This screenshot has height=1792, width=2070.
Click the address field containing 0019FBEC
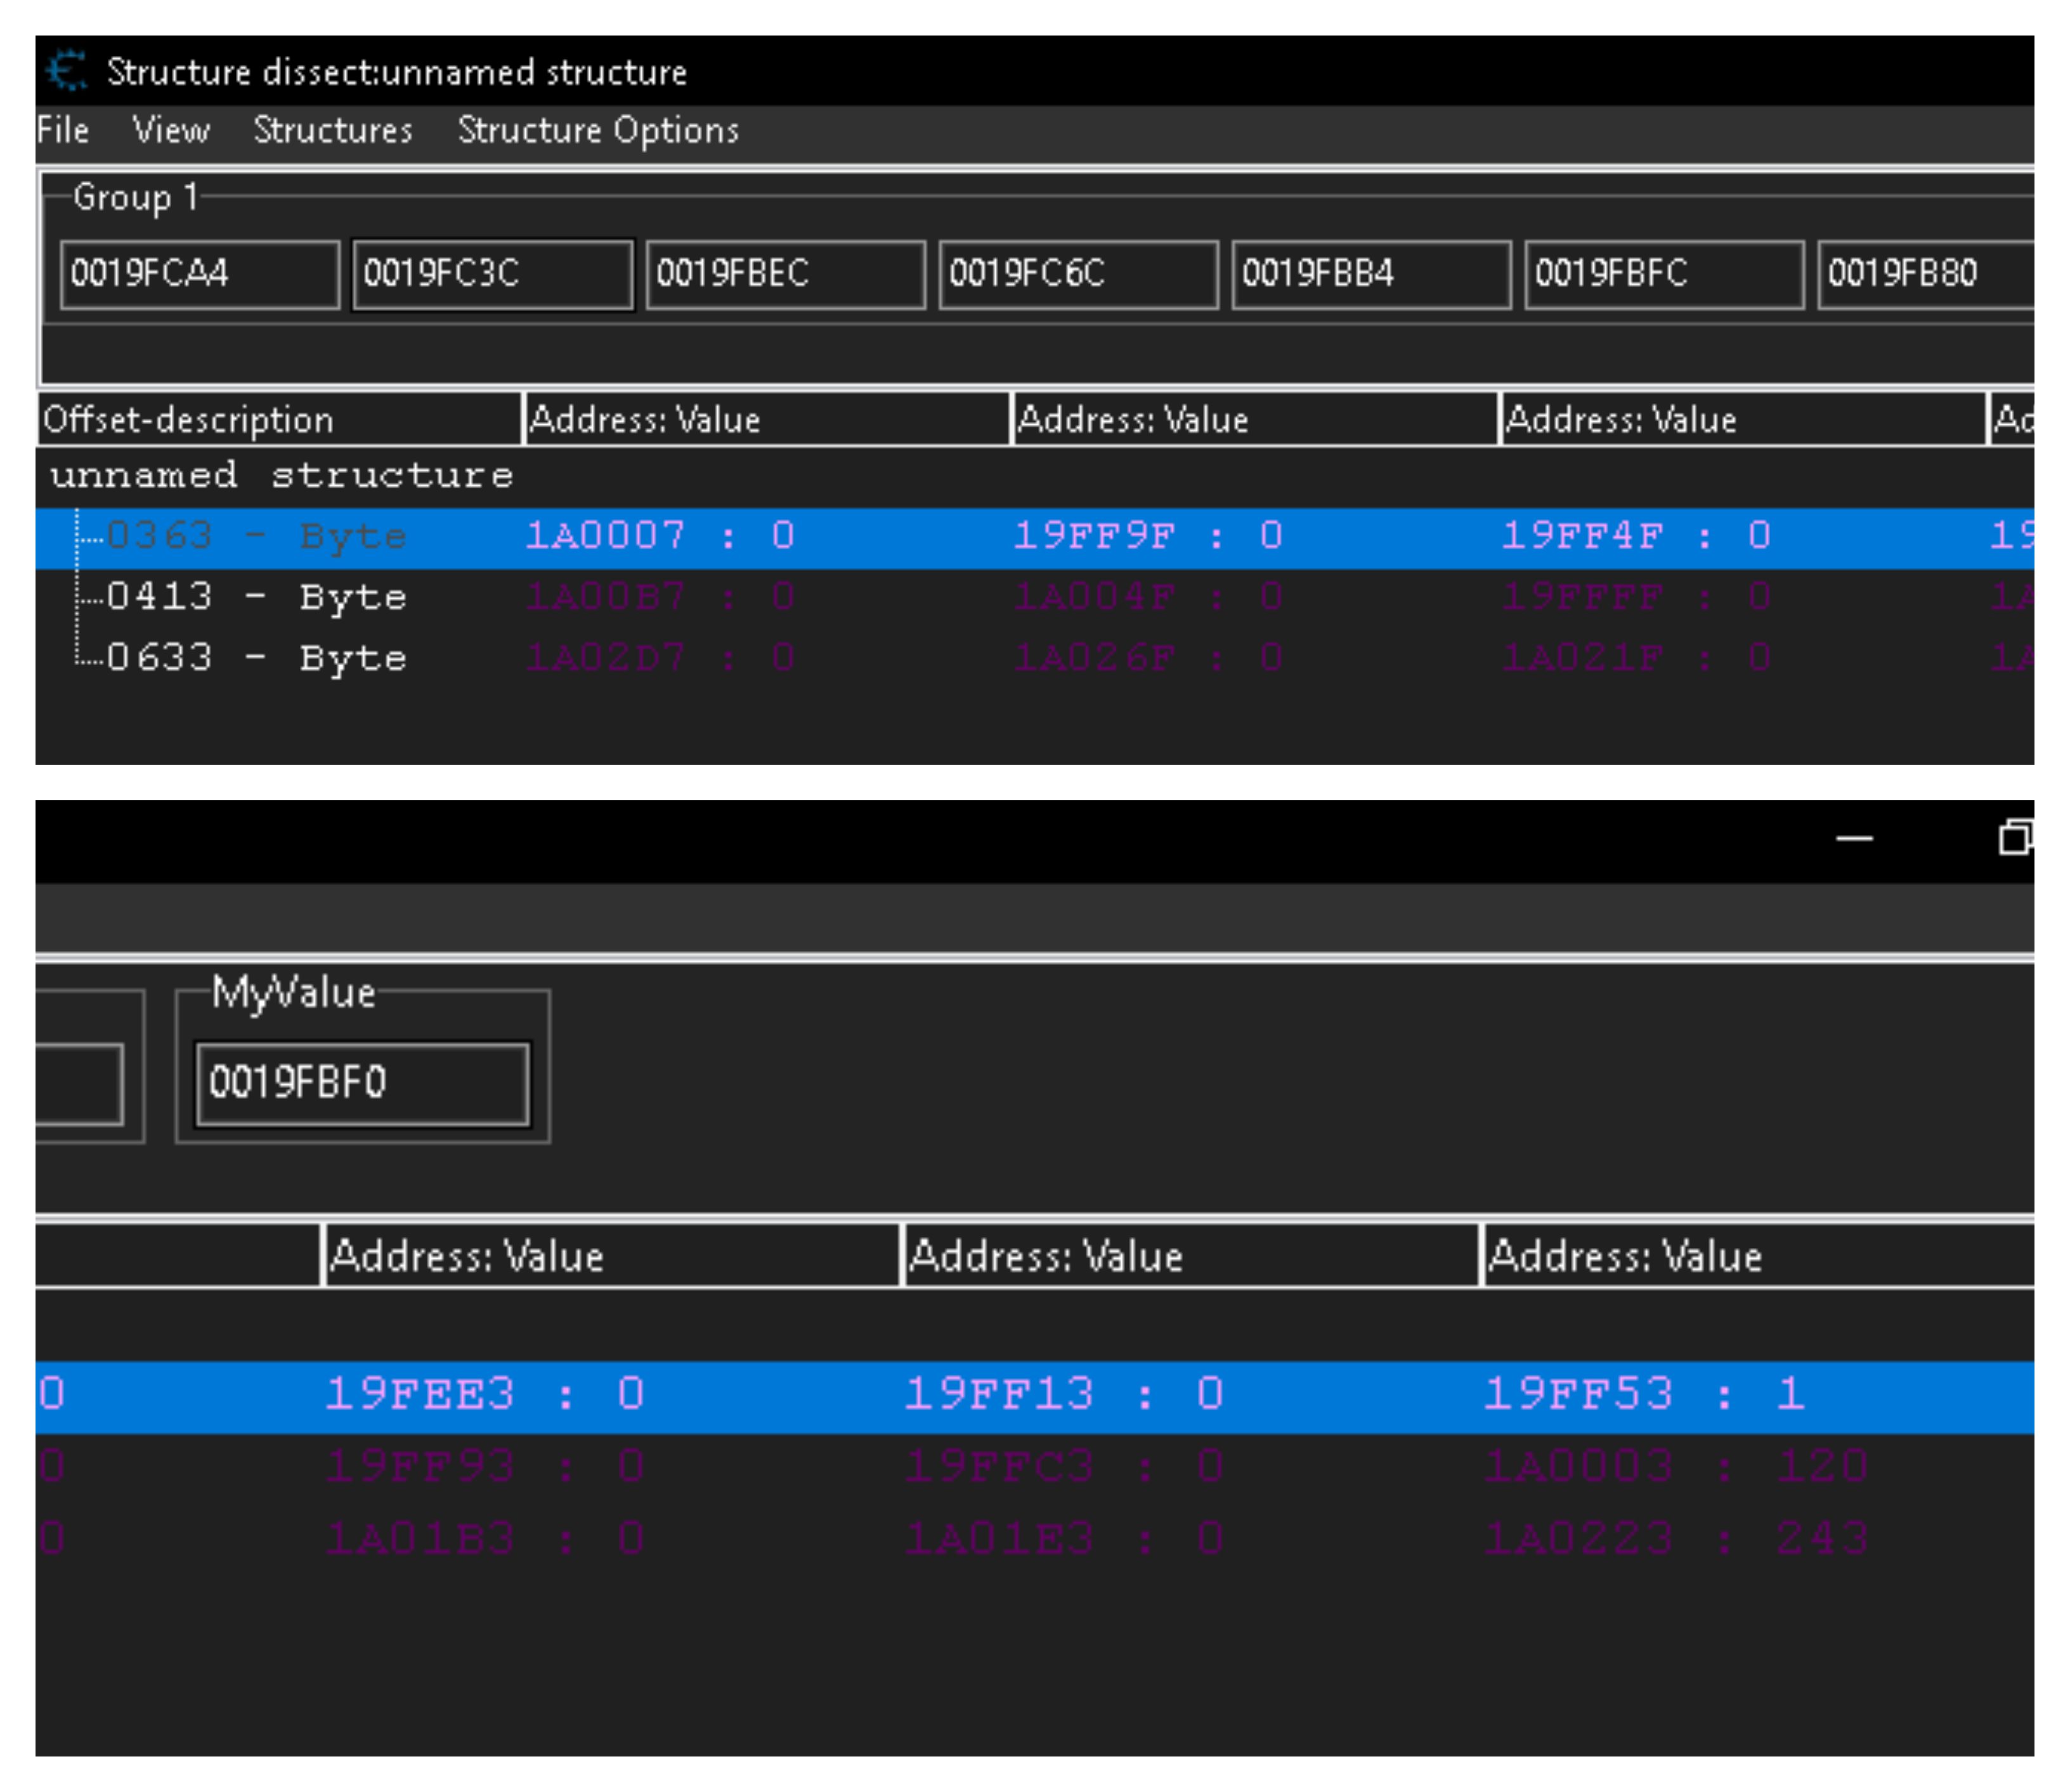click(x=786, y=274)
